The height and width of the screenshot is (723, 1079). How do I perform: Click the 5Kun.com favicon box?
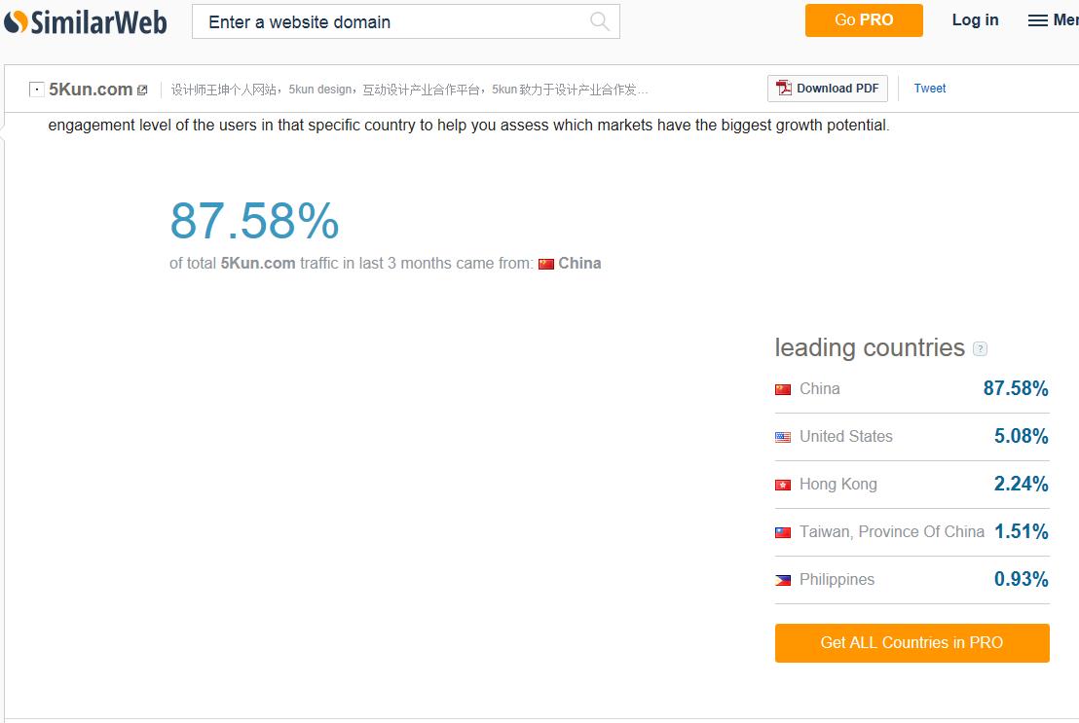coord(36,90)
